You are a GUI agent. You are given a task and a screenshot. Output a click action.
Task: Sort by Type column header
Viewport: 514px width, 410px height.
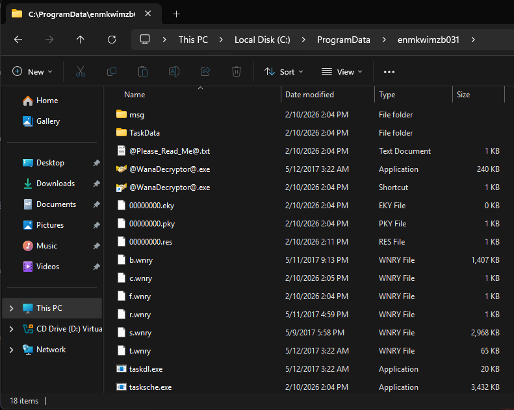pos(413,95)
